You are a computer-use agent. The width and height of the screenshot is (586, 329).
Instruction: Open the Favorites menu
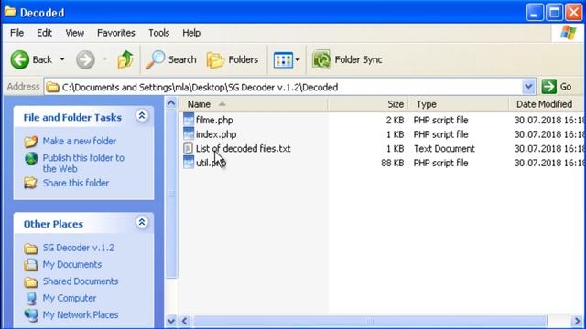[x=116, y=33]
